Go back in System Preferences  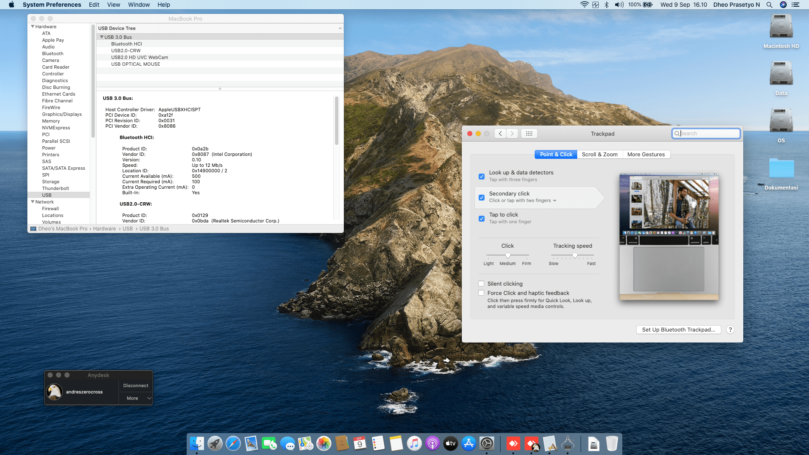click(x=500, y=134)
